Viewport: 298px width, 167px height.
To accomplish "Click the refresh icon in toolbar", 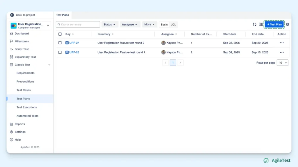I will 255,24.
